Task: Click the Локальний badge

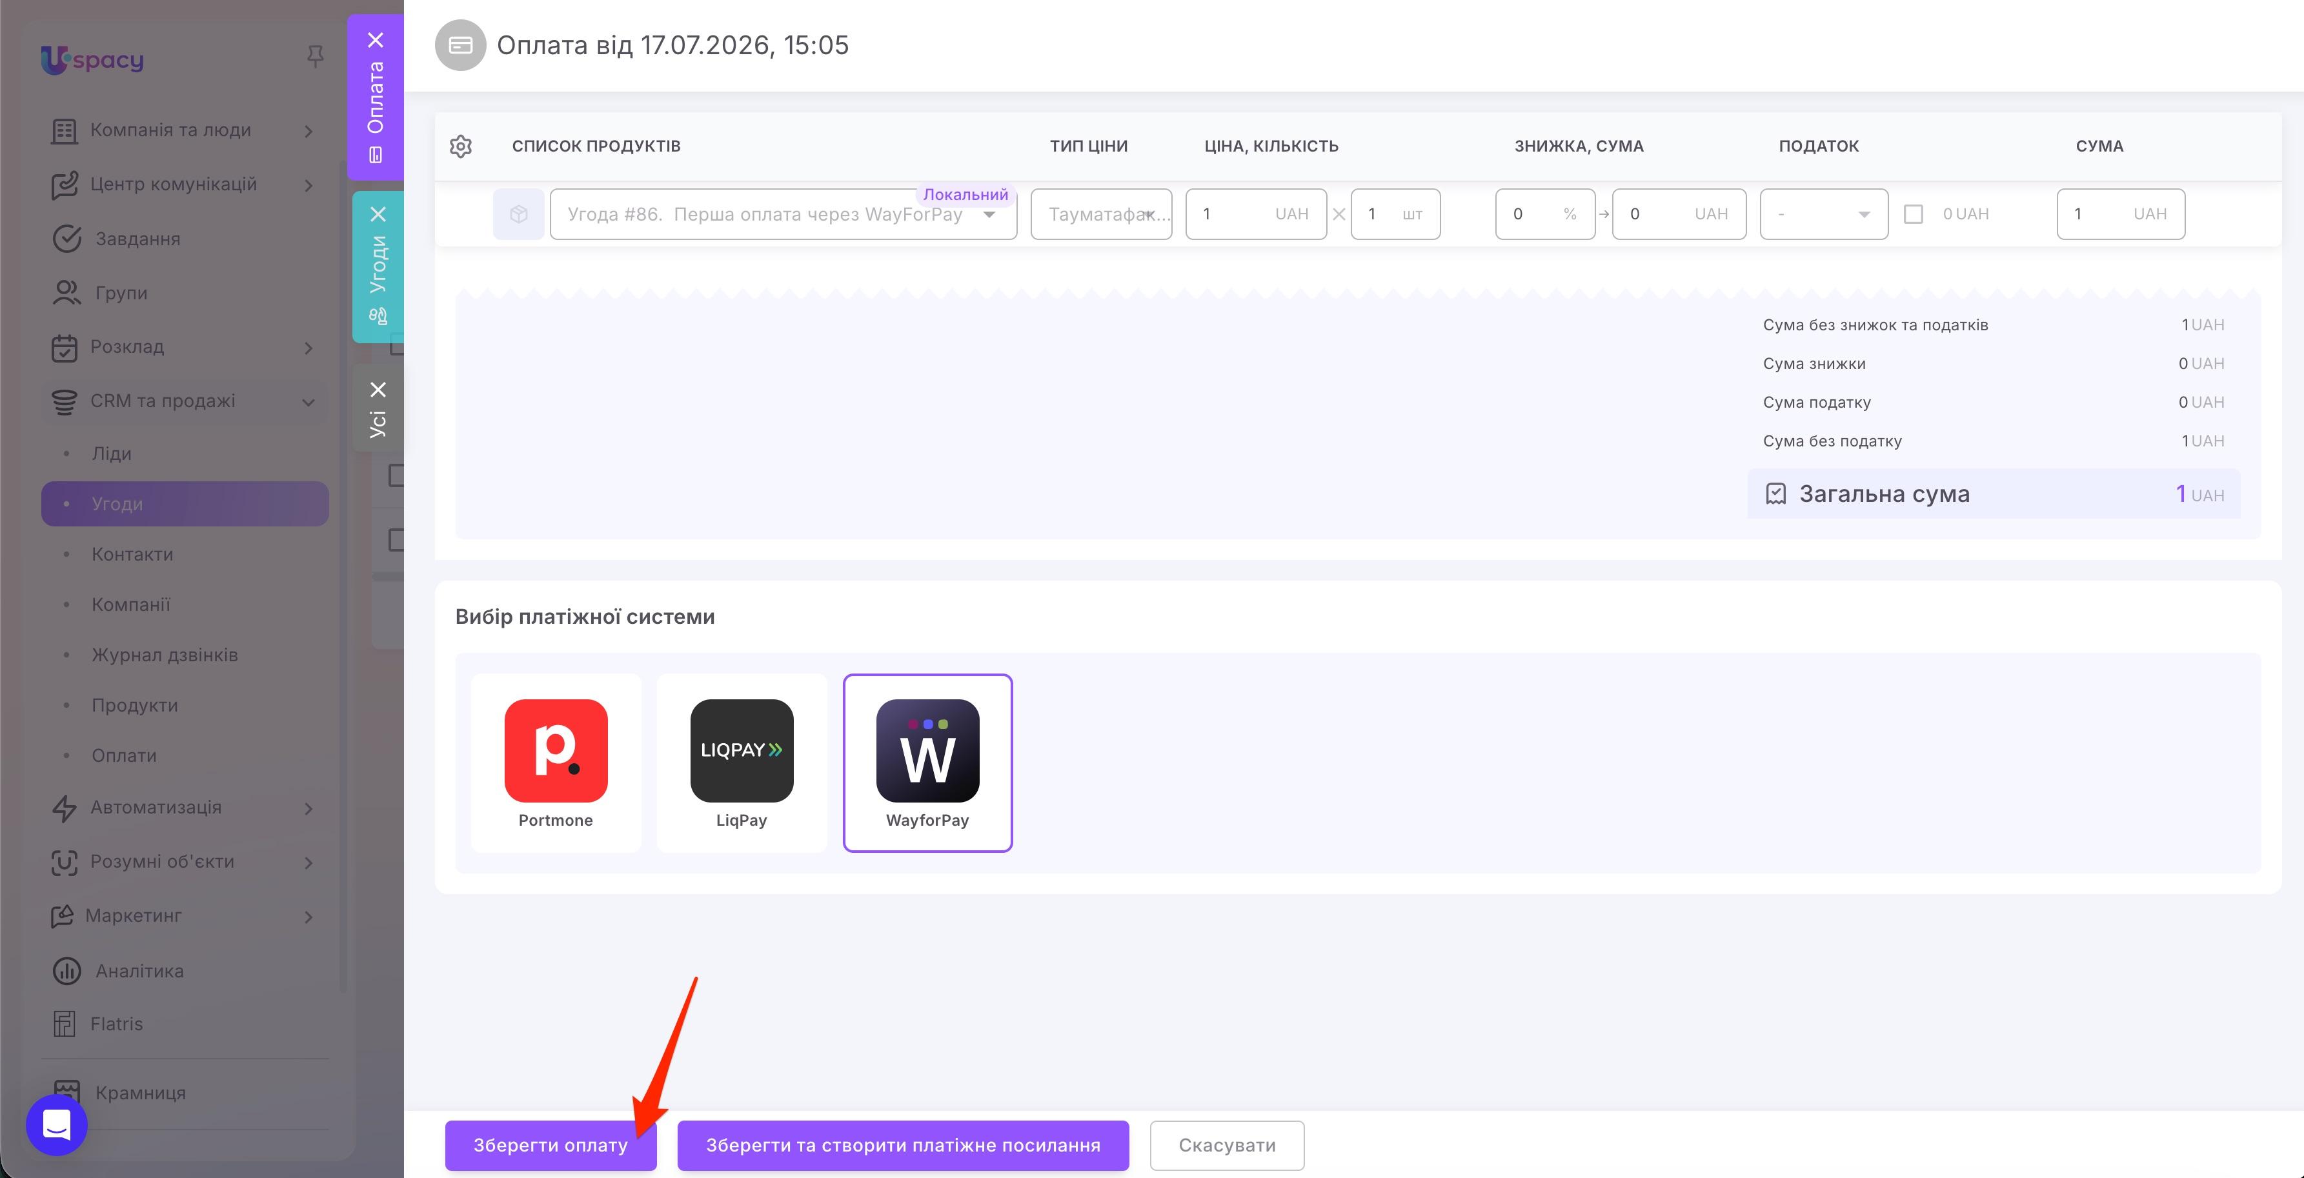Action: pos(965,194)
